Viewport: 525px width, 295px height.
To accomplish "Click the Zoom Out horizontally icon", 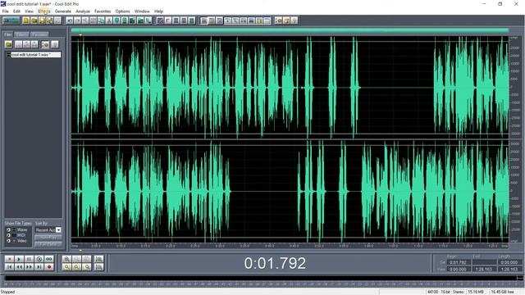I will (76, 259).
